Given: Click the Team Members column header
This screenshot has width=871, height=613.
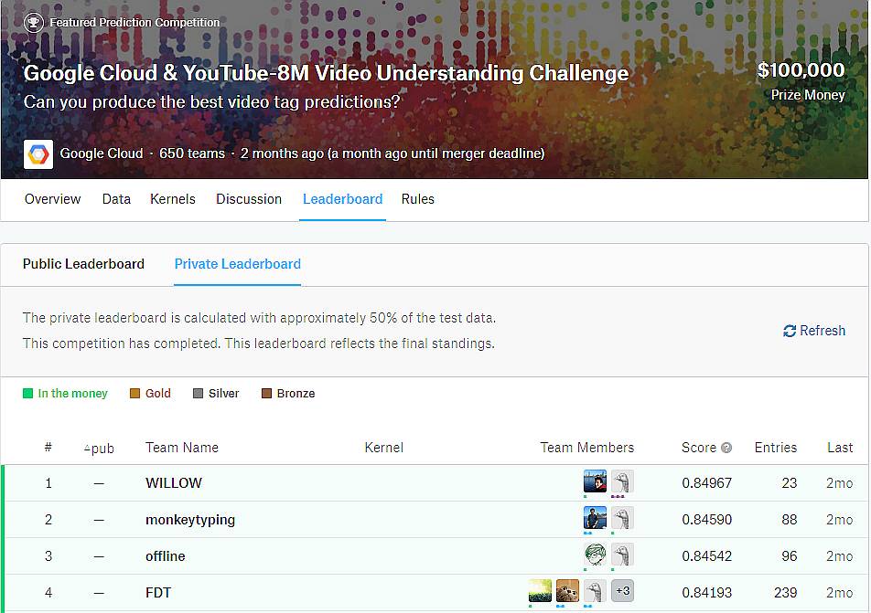Looking at the screenshot, I should (587, 448).
